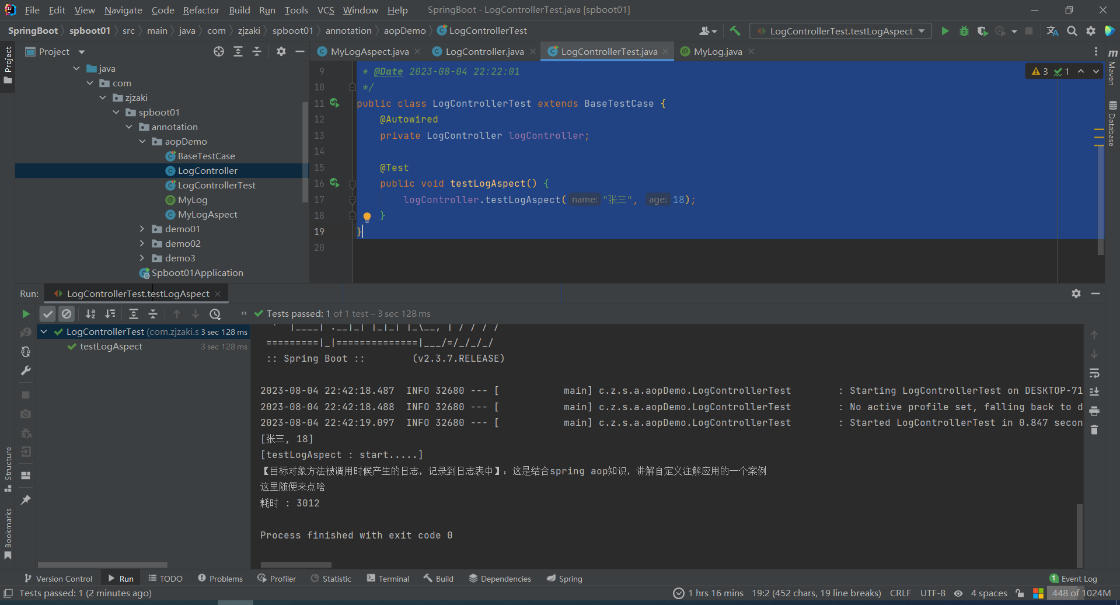This screenshot has height=605, width=1120.
Task: Toggle showing ignored tests
Action: 67,314
